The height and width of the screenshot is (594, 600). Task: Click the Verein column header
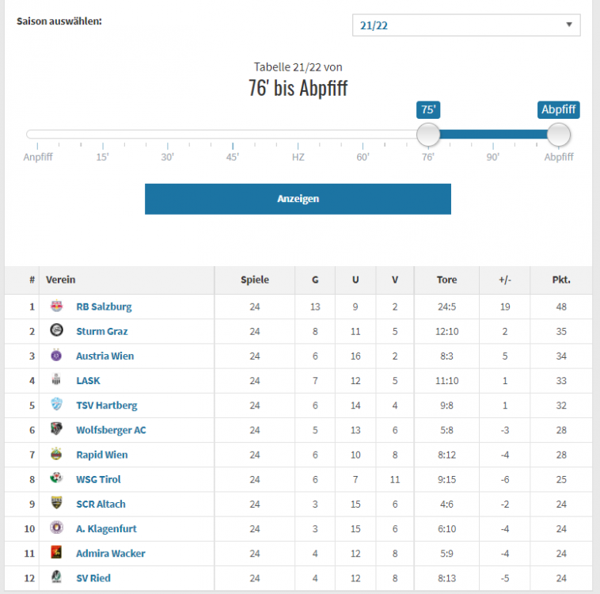pyautogui.click(x=61, y=280)
